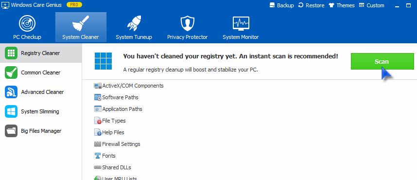Switch to the System Tuneup tab

[x=134, y=27]
